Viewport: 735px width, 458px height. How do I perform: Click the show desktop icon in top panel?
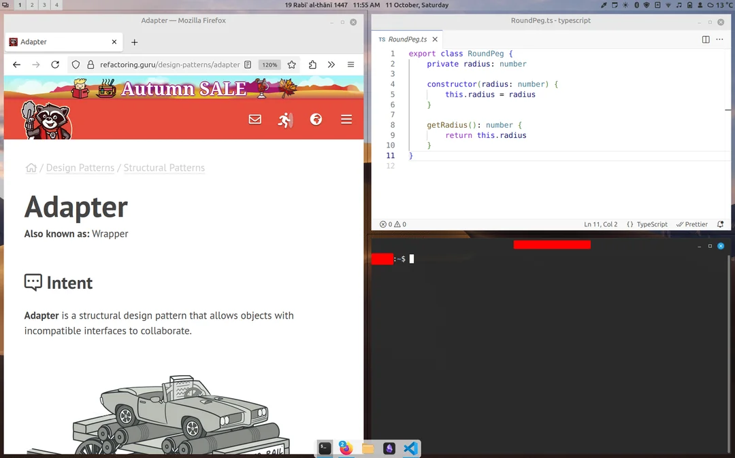click(5, 5)
